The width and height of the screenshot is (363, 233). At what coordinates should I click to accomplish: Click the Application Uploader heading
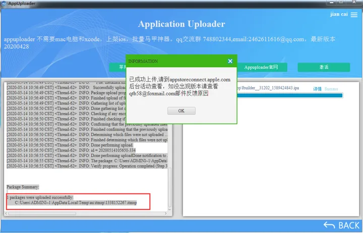click(x=181, y=24)
